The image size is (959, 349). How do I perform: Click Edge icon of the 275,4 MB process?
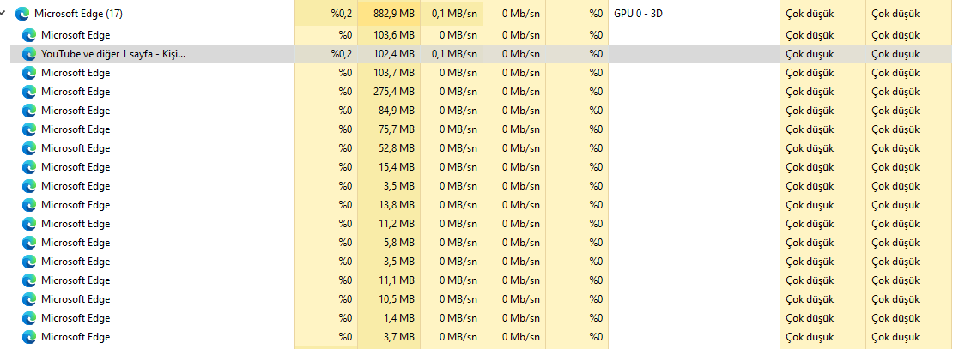click(x=29, y=92)
